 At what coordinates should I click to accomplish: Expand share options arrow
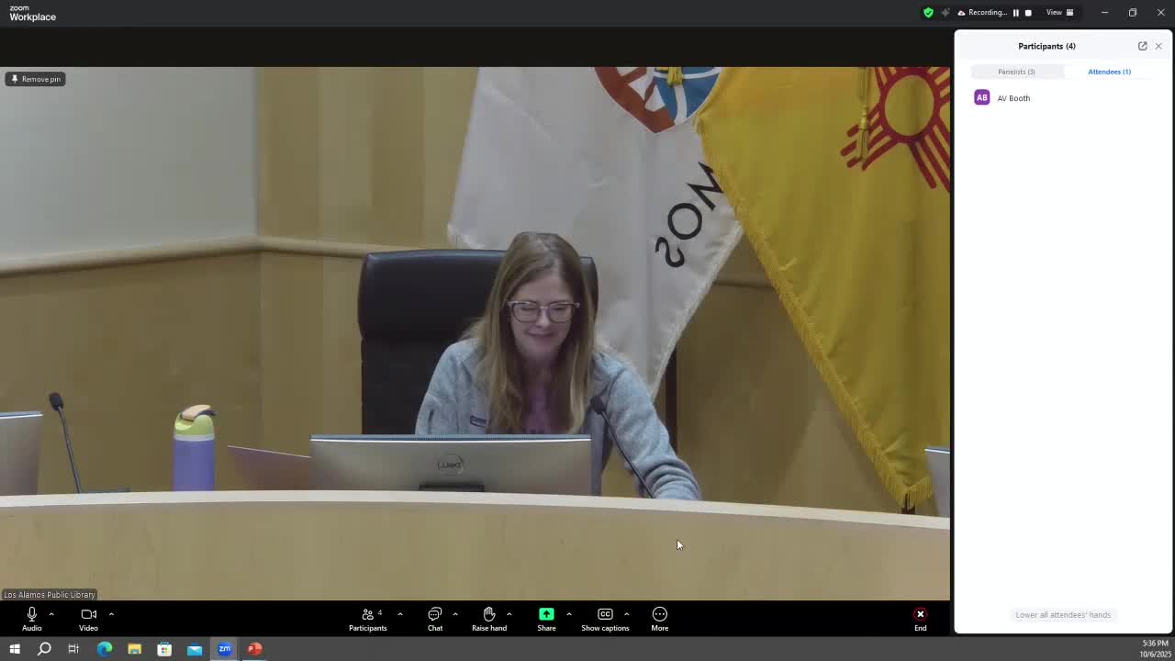click(569, 614)
